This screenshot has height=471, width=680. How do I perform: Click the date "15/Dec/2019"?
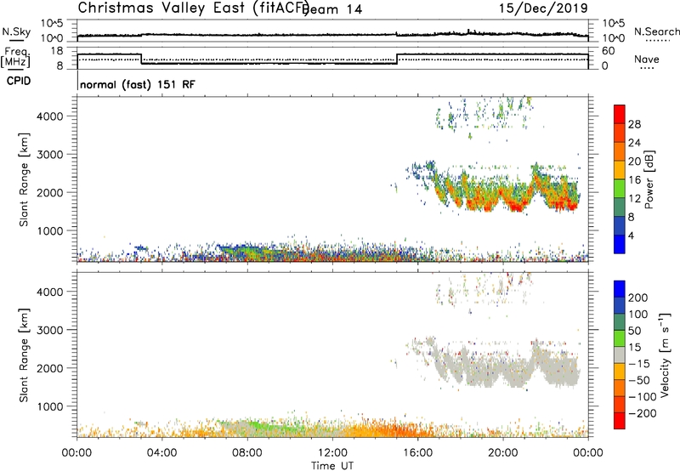[x=543, y=8]
